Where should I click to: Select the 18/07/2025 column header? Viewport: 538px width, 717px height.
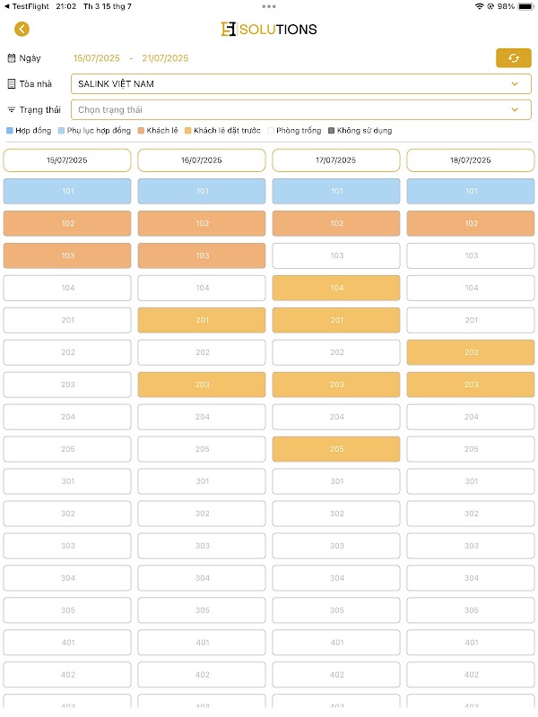point(471,160)
